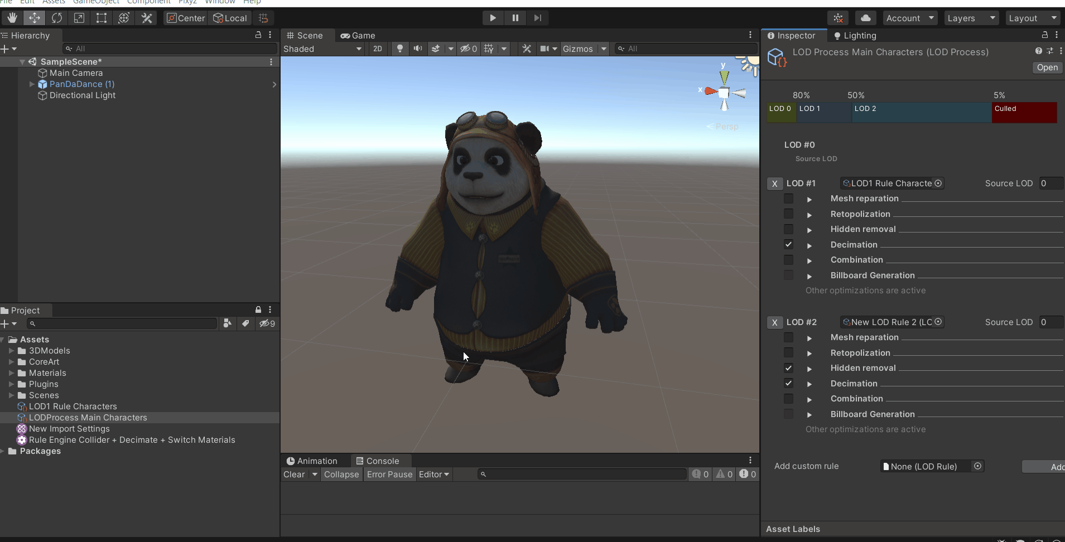The image size is (1065, 542).
Task: Click the Open button in Inspector
Action: tap(1047, 67)
